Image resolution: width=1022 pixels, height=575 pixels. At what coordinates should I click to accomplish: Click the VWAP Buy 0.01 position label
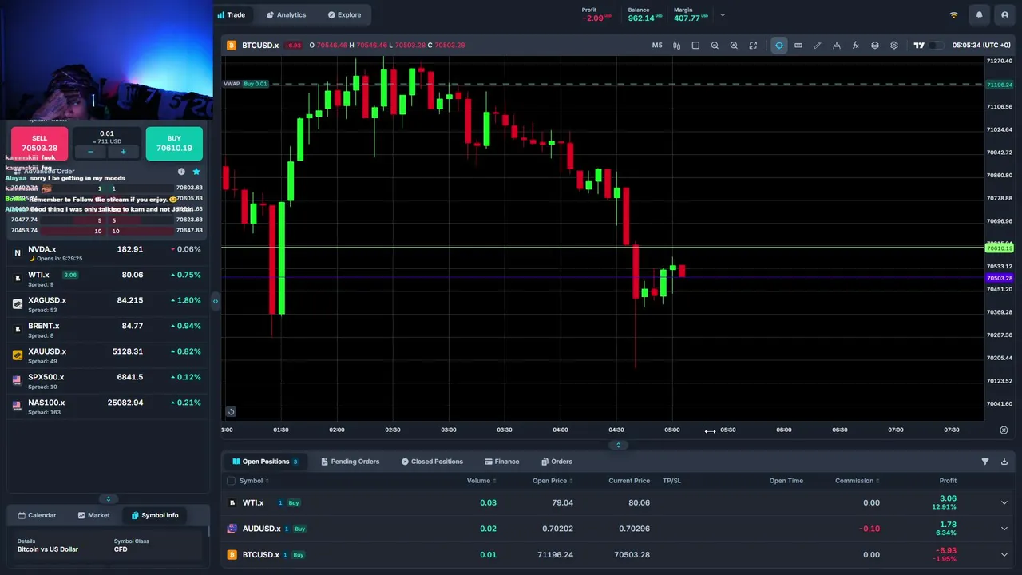point(246,84)
